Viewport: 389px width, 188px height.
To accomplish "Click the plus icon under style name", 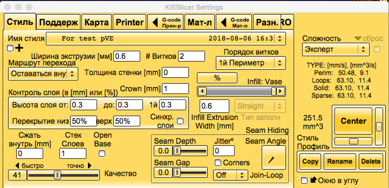I will [x=19, y=48].
